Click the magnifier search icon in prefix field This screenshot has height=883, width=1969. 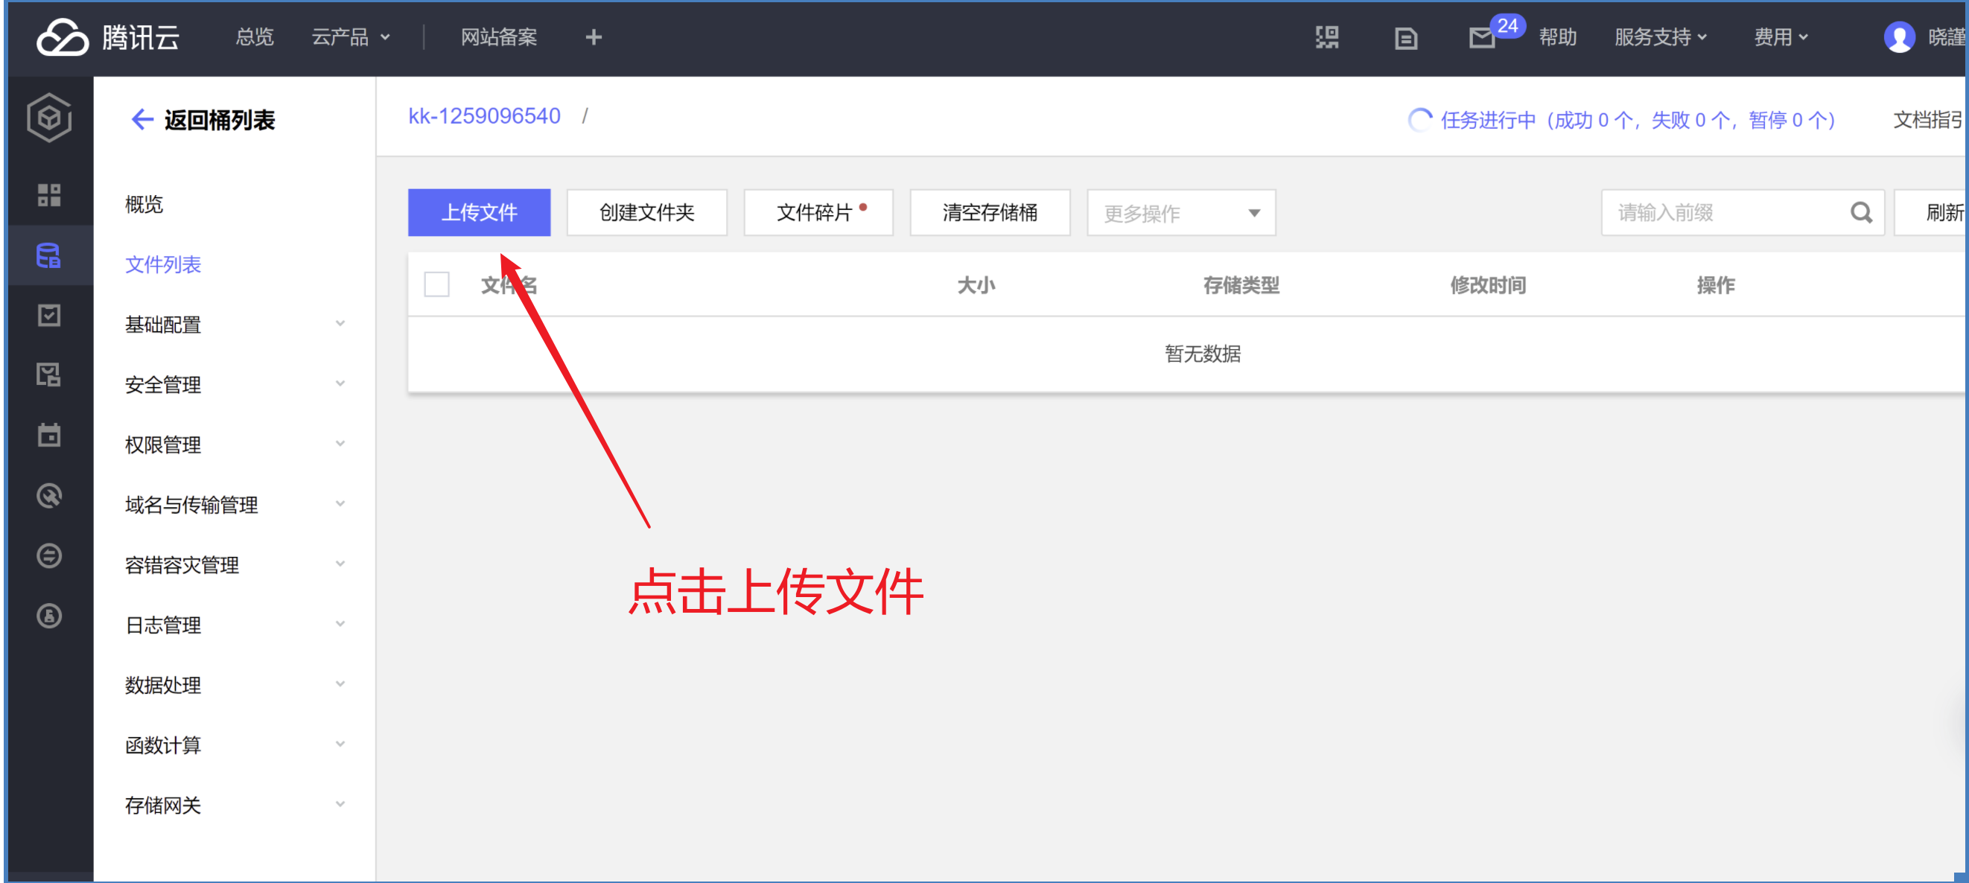coord(1860,212)
